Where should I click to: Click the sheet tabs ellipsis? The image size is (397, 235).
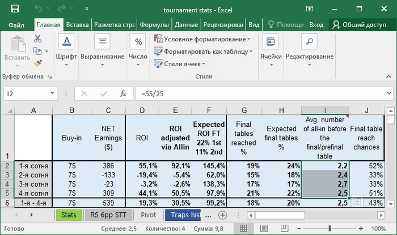coord(208,216)
